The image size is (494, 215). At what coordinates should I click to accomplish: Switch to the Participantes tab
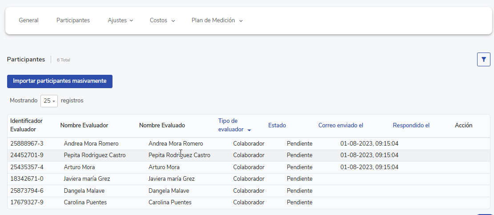[73, 20]
